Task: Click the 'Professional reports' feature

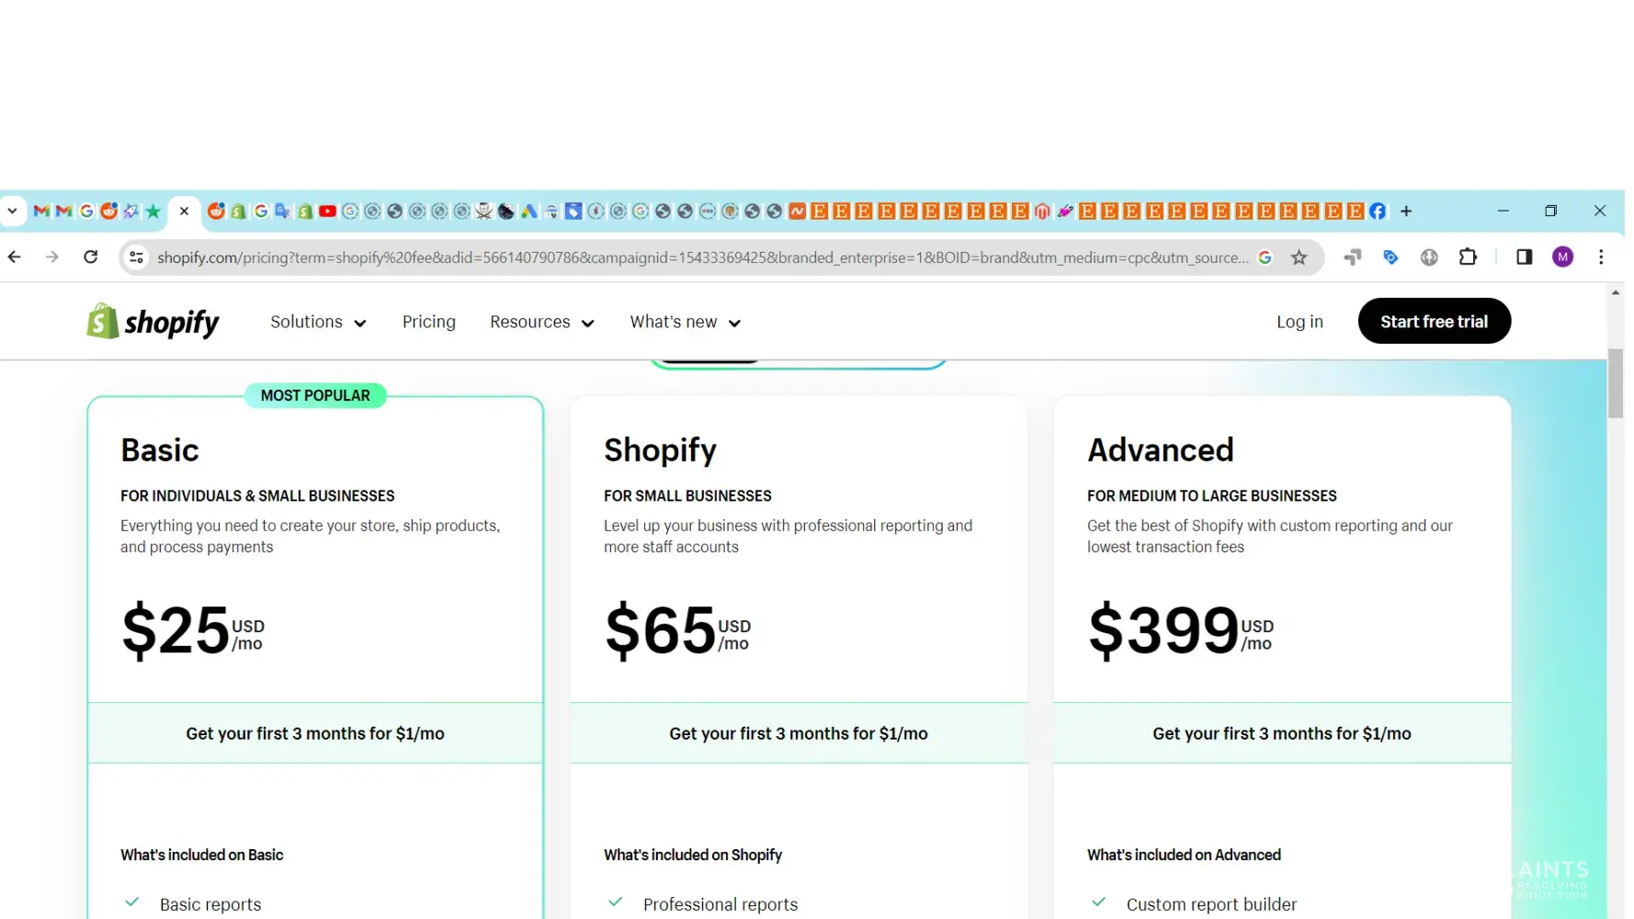Action: tap(721, 904)
